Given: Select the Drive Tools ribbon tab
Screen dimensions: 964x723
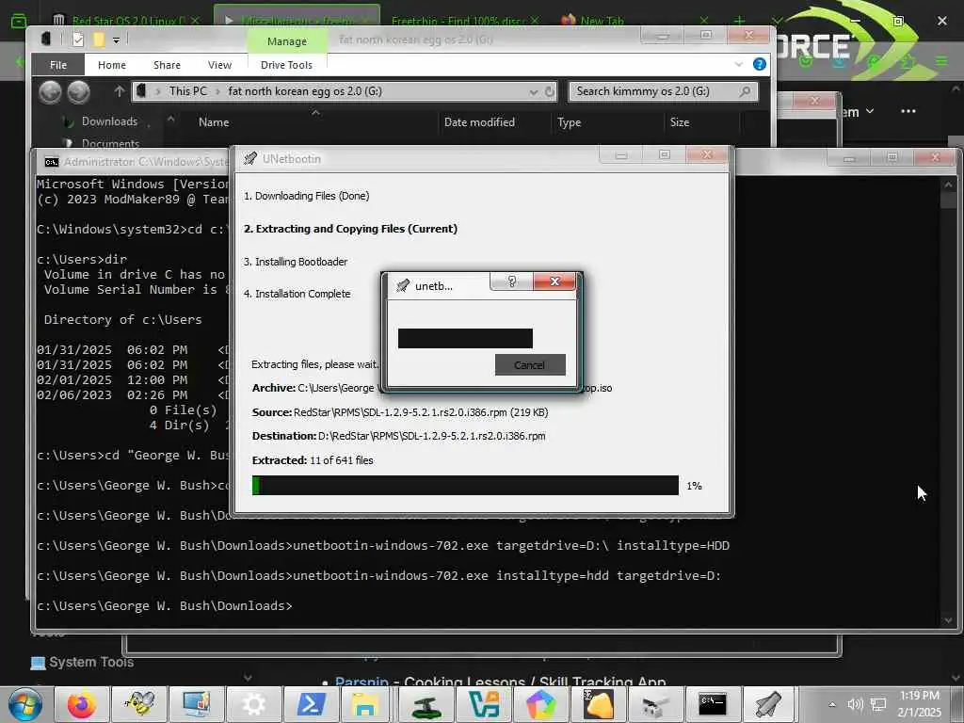Looking at the screenshot, I should tap(286, 65).
